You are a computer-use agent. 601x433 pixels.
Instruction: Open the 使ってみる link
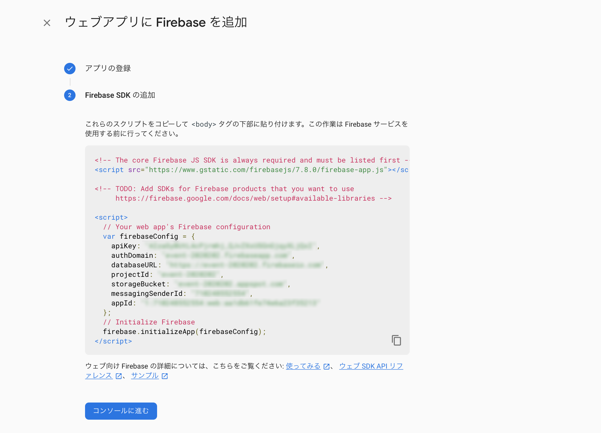(303, 366)
